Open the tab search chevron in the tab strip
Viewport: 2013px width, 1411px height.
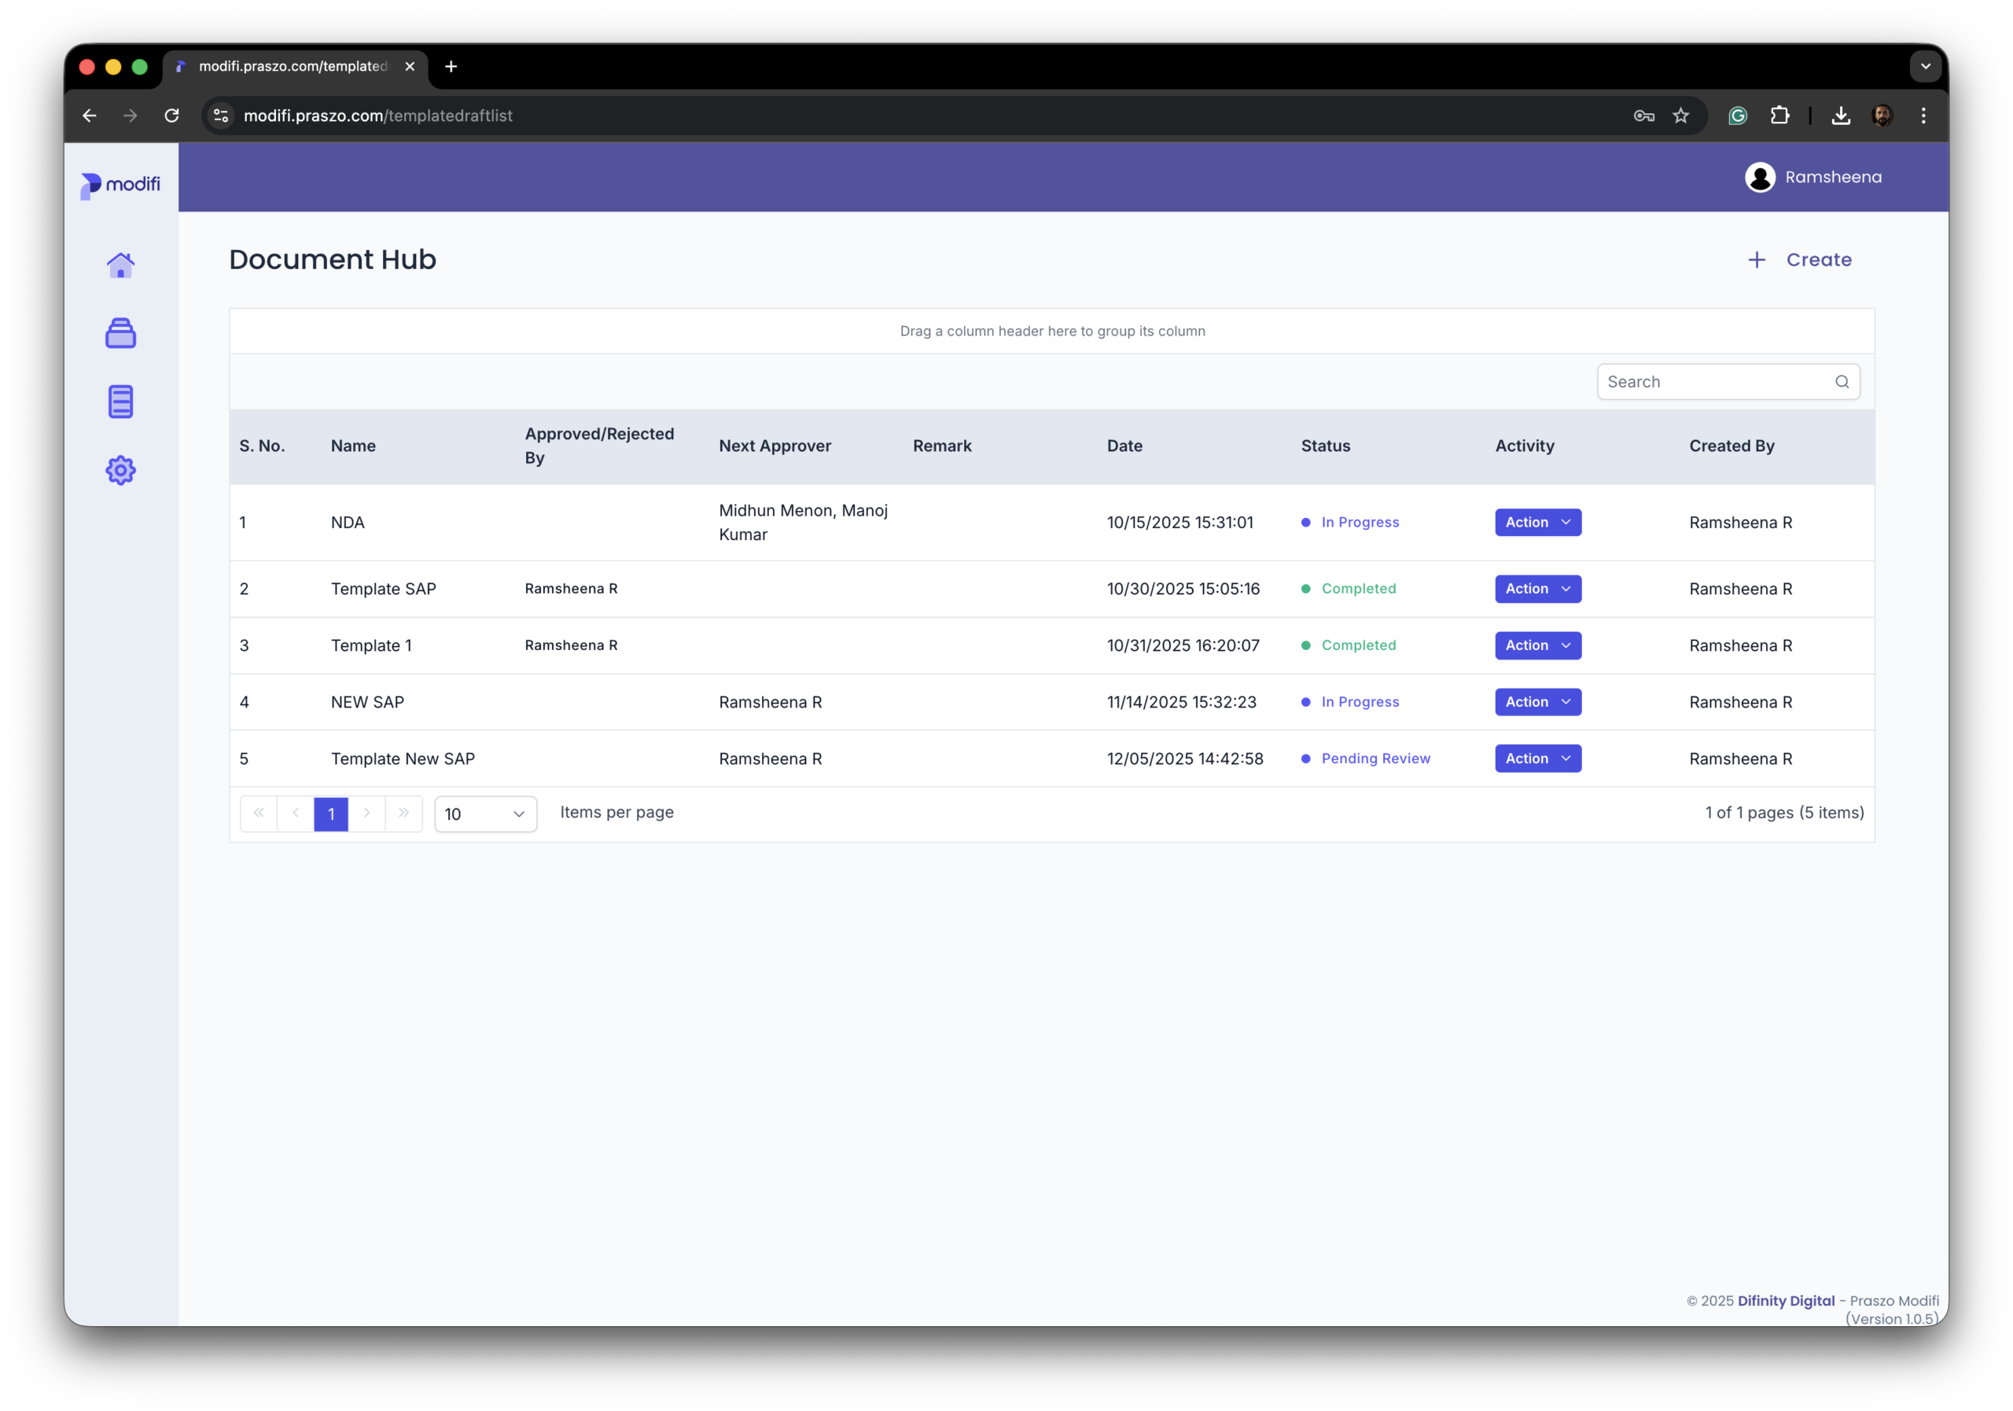click(x=1926, y=67)
